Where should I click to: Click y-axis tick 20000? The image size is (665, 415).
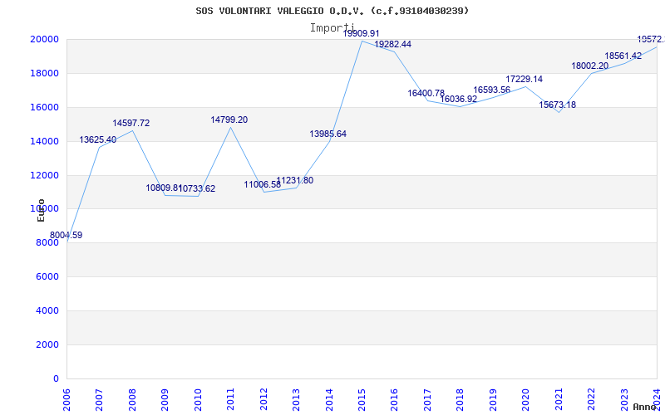pos(44,39)
